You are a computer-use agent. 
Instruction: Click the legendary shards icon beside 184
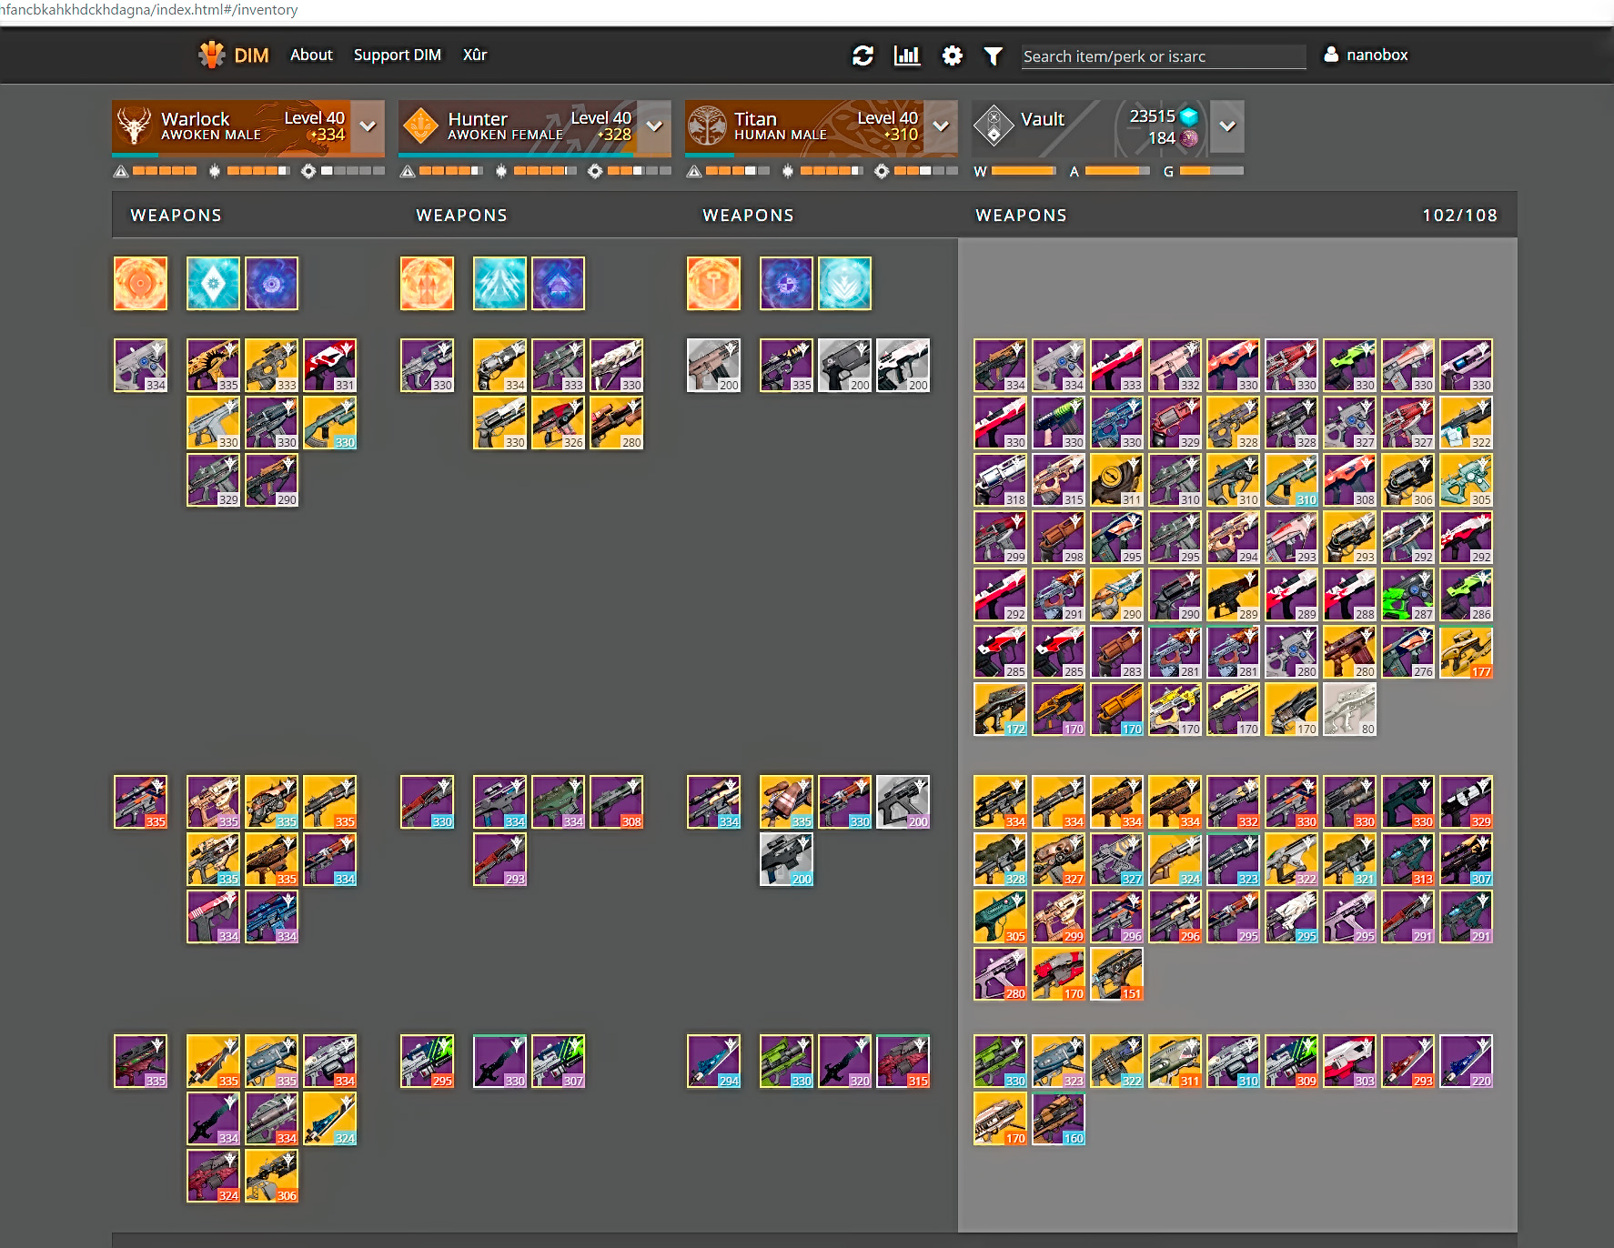click(1188, 138)
